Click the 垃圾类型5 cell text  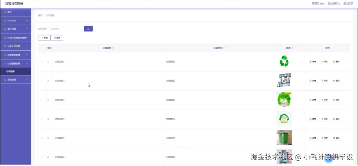(171, 138)
